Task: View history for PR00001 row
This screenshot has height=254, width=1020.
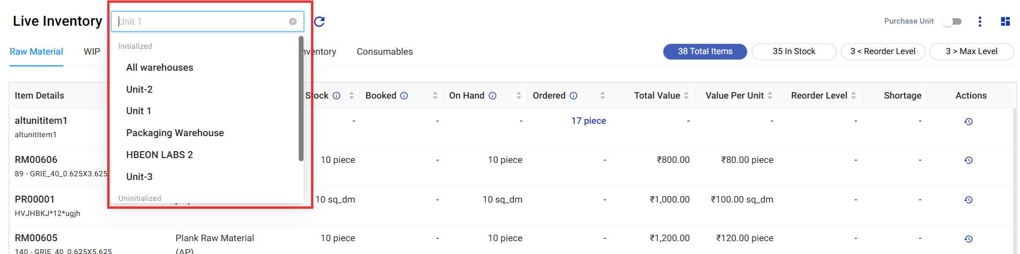Action: pos(969,200)
